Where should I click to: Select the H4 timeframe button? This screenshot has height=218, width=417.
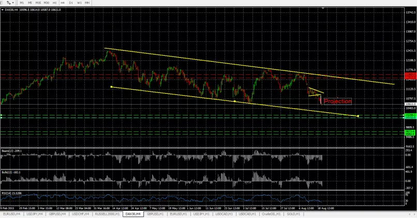(63, 3)
